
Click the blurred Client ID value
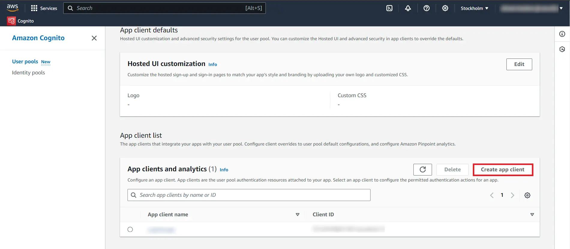348,229
